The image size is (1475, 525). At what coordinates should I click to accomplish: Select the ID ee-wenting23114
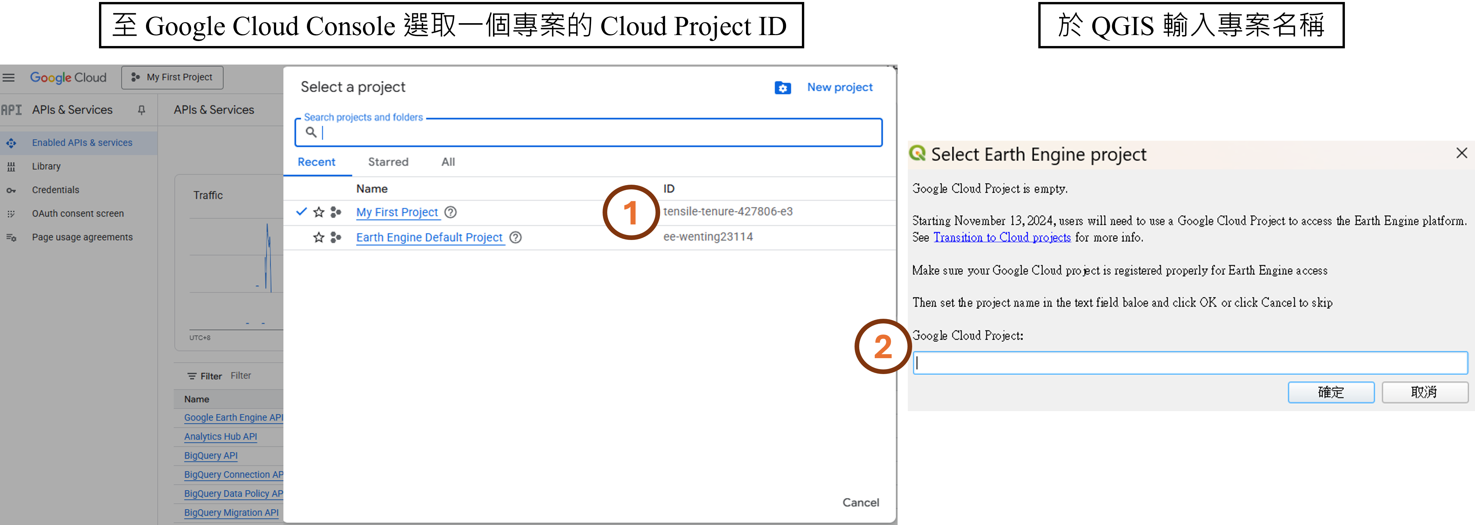click(x=708, y=237)
